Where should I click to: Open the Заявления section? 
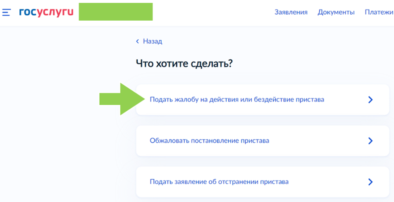(x=291, y=12)
